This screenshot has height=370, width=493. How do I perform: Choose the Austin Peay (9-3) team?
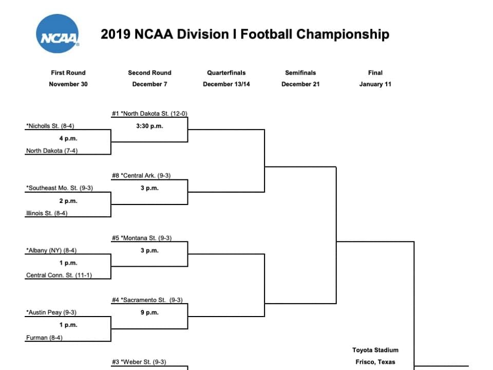coord(51,312)
